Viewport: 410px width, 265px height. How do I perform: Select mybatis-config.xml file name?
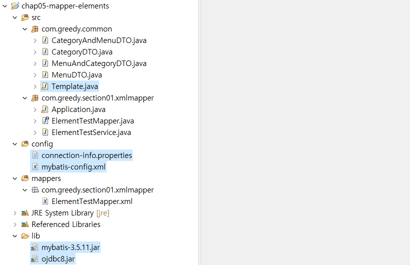coord(74,167)
